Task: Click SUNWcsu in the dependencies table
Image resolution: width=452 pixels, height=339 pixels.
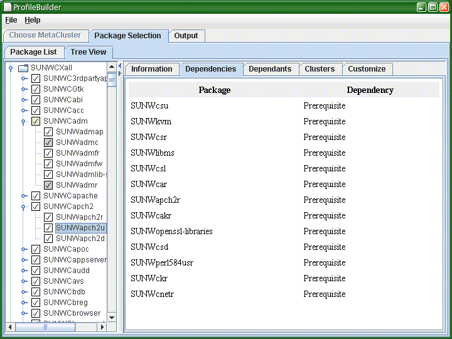Action: (x=149, y=106)
